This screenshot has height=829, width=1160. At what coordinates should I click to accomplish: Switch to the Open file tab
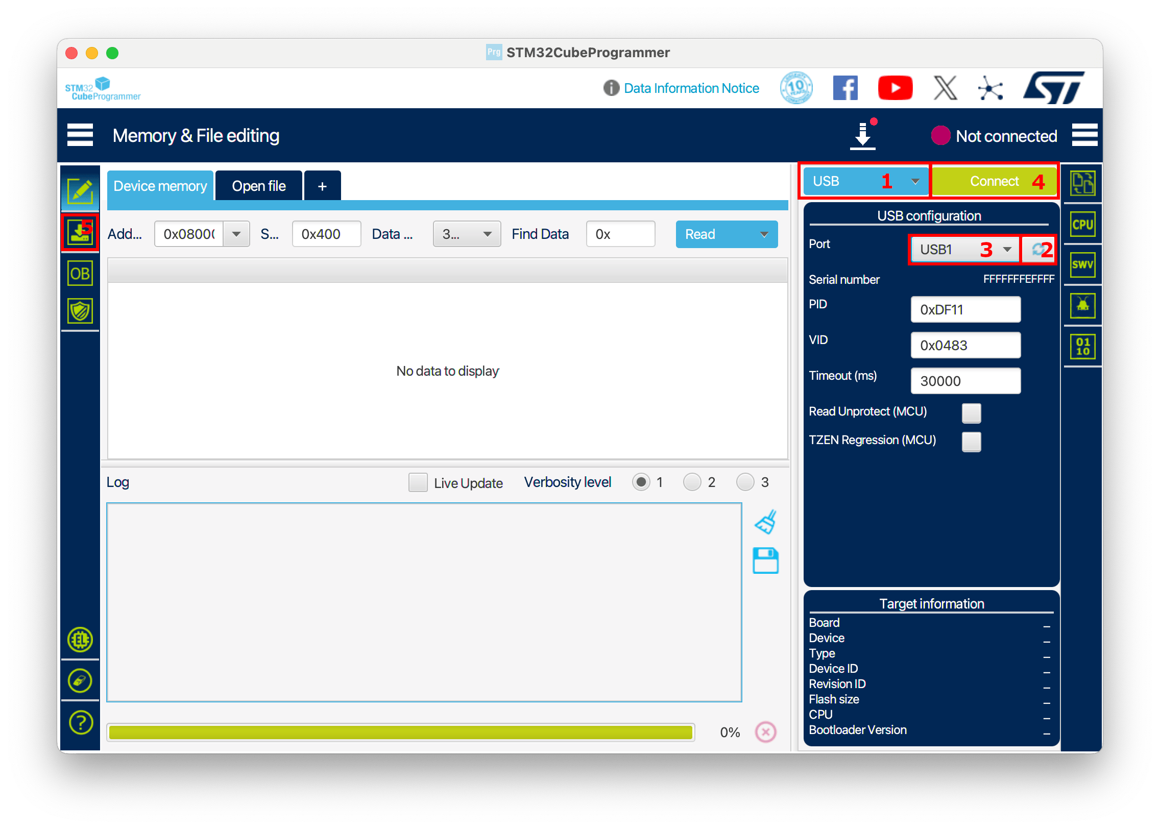(x=259, y=186)
